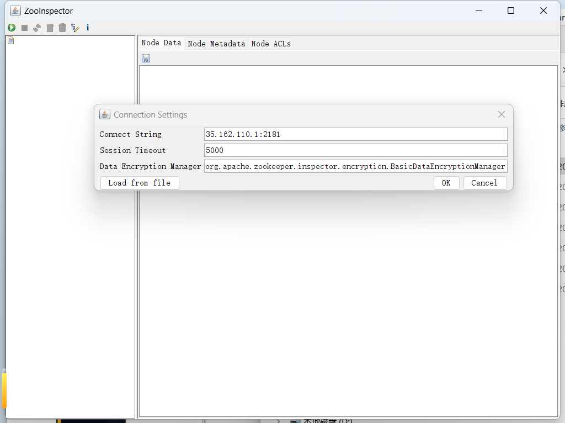Minimize the ZooInspector window

(x=479, y=10)
